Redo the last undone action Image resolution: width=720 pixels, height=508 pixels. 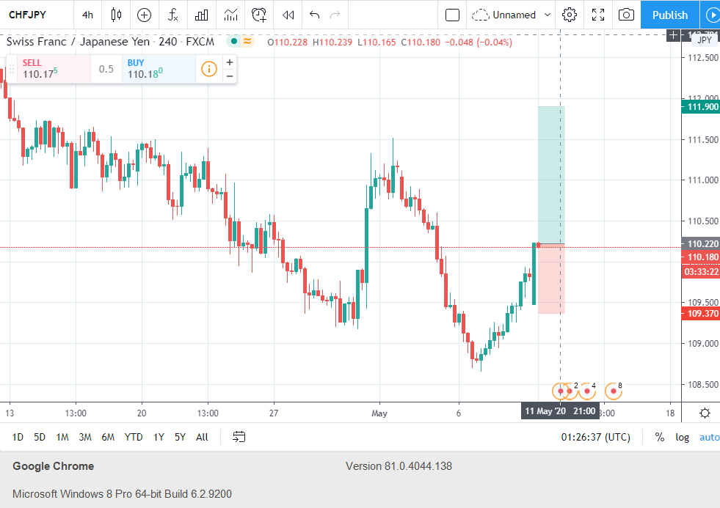pyautogui.click(x=335, y=15)
